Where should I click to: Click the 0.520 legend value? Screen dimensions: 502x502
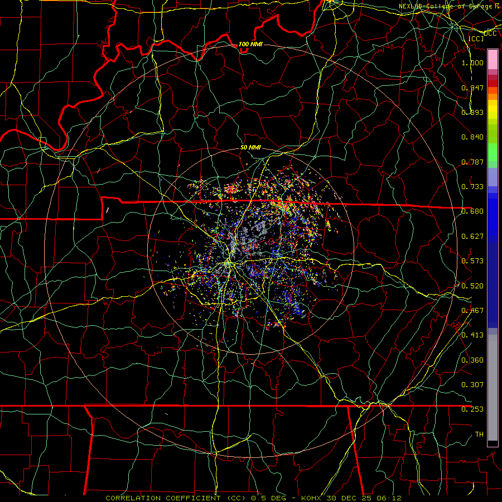[x=472, y=286]
